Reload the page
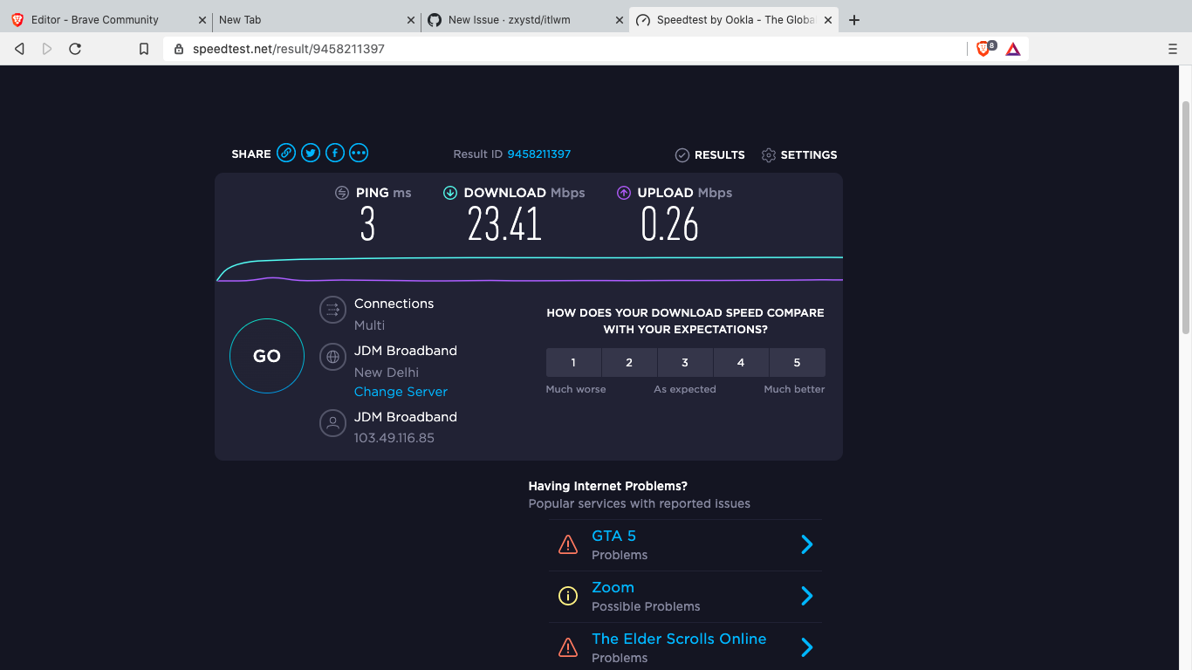This screenshot has width=1192, height=670. point(75,49)
